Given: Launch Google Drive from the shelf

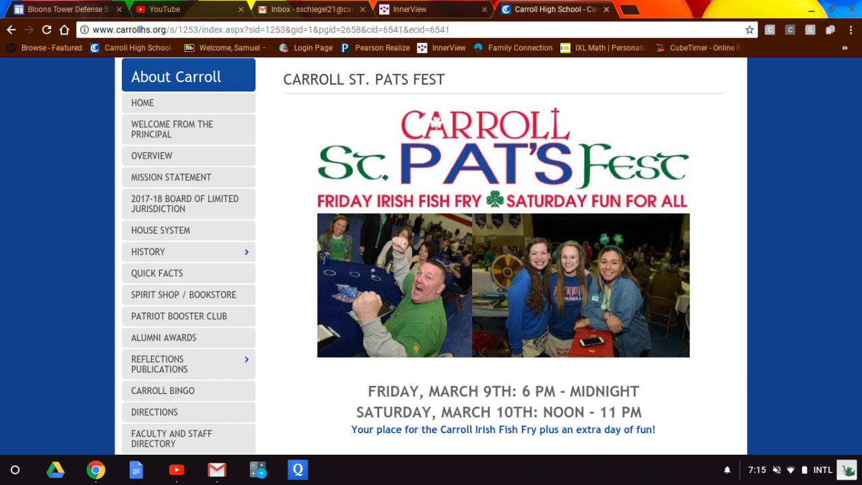Looking at the screenshot, I should click(x=55, y=470).
